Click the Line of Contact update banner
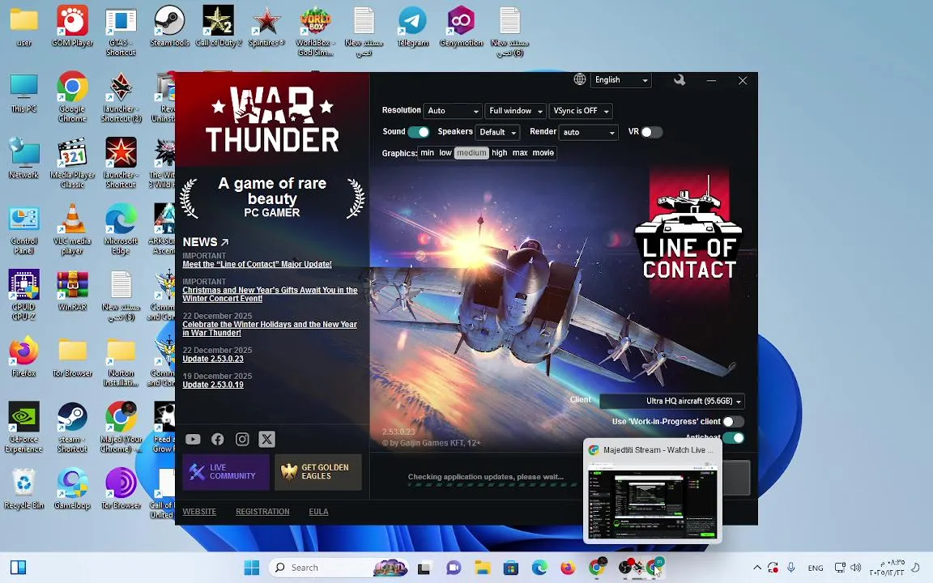 [688, 228]
